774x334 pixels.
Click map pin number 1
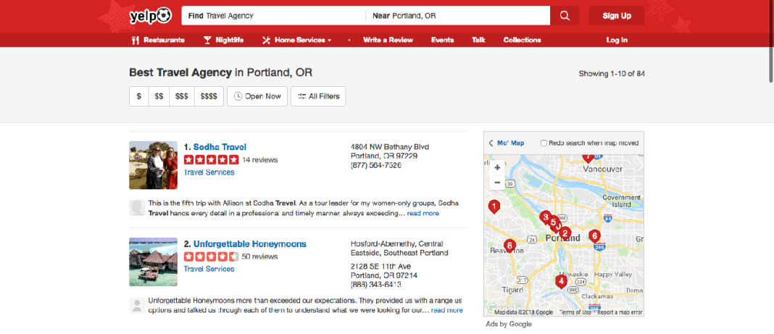tap(494, 206)
